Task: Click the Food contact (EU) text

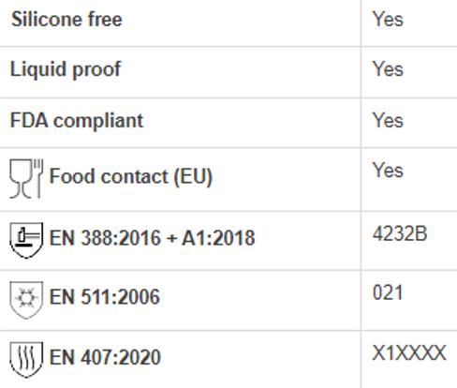Action: [131, 176]
